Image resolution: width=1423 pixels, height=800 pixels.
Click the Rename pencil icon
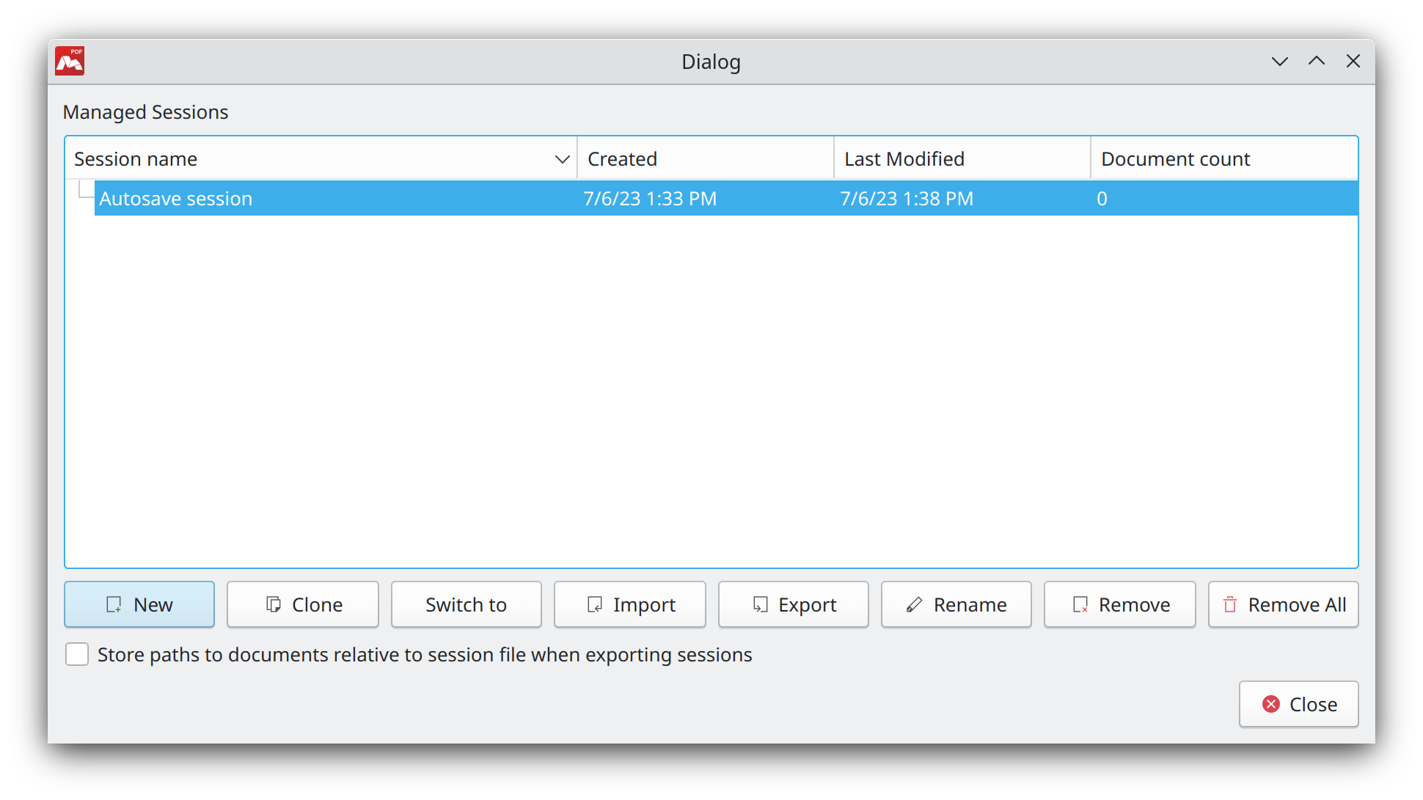(x=914, y=605)
